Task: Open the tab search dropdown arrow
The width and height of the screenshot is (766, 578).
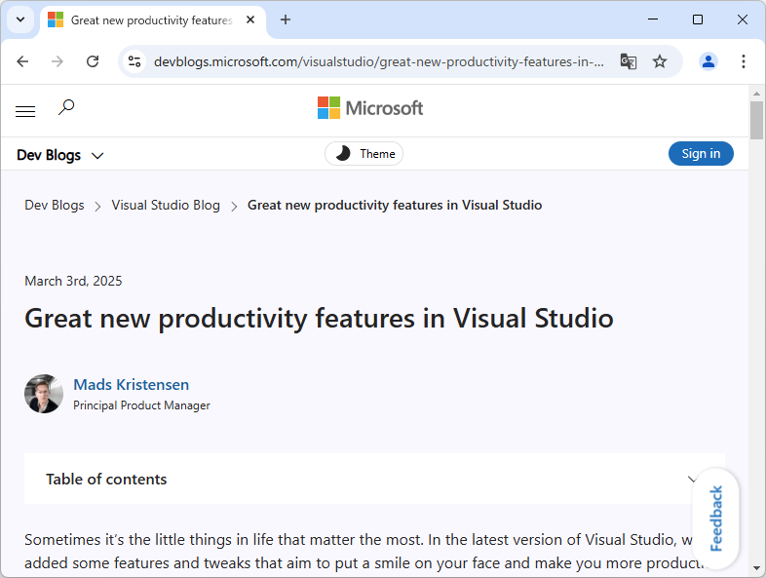Action: (x=20, y=20)
